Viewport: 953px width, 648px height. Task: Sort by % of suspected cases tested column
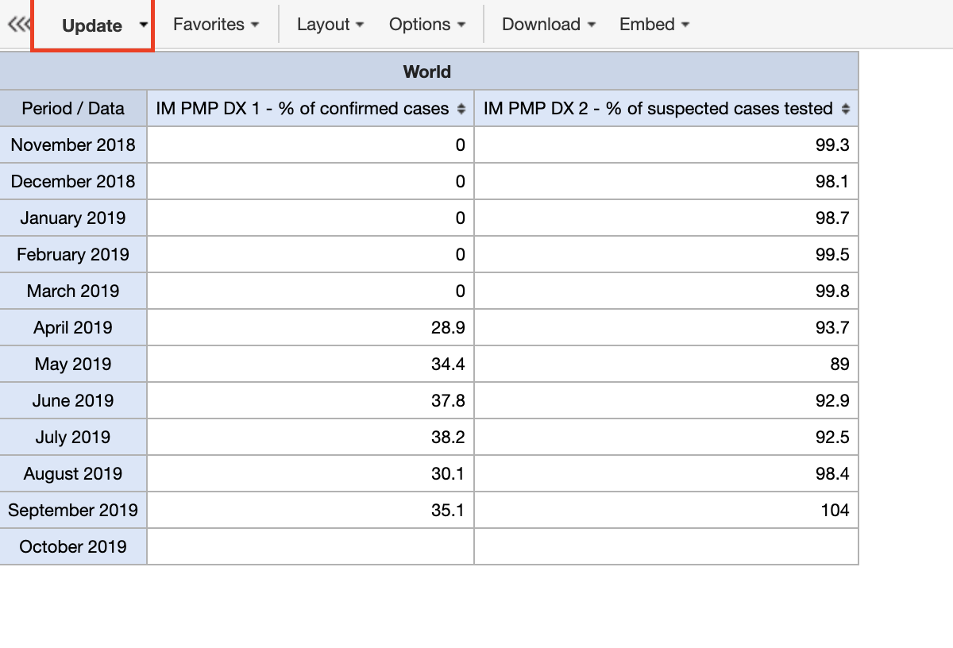[x=845, y=110]
